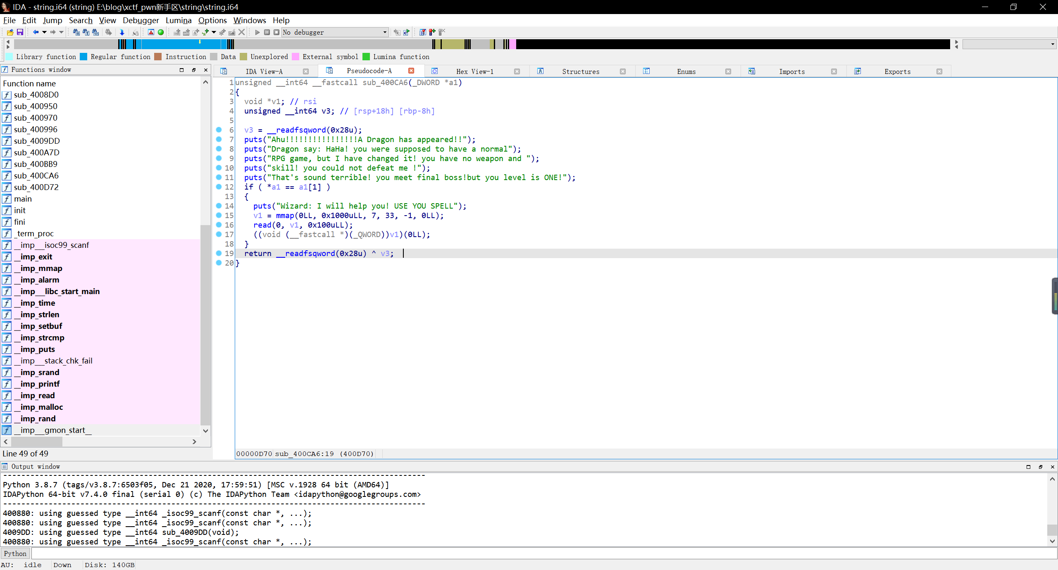Click the Python command input field
Screen dimensions: 1058x570
pyautogui.click(x=537, y=553)
